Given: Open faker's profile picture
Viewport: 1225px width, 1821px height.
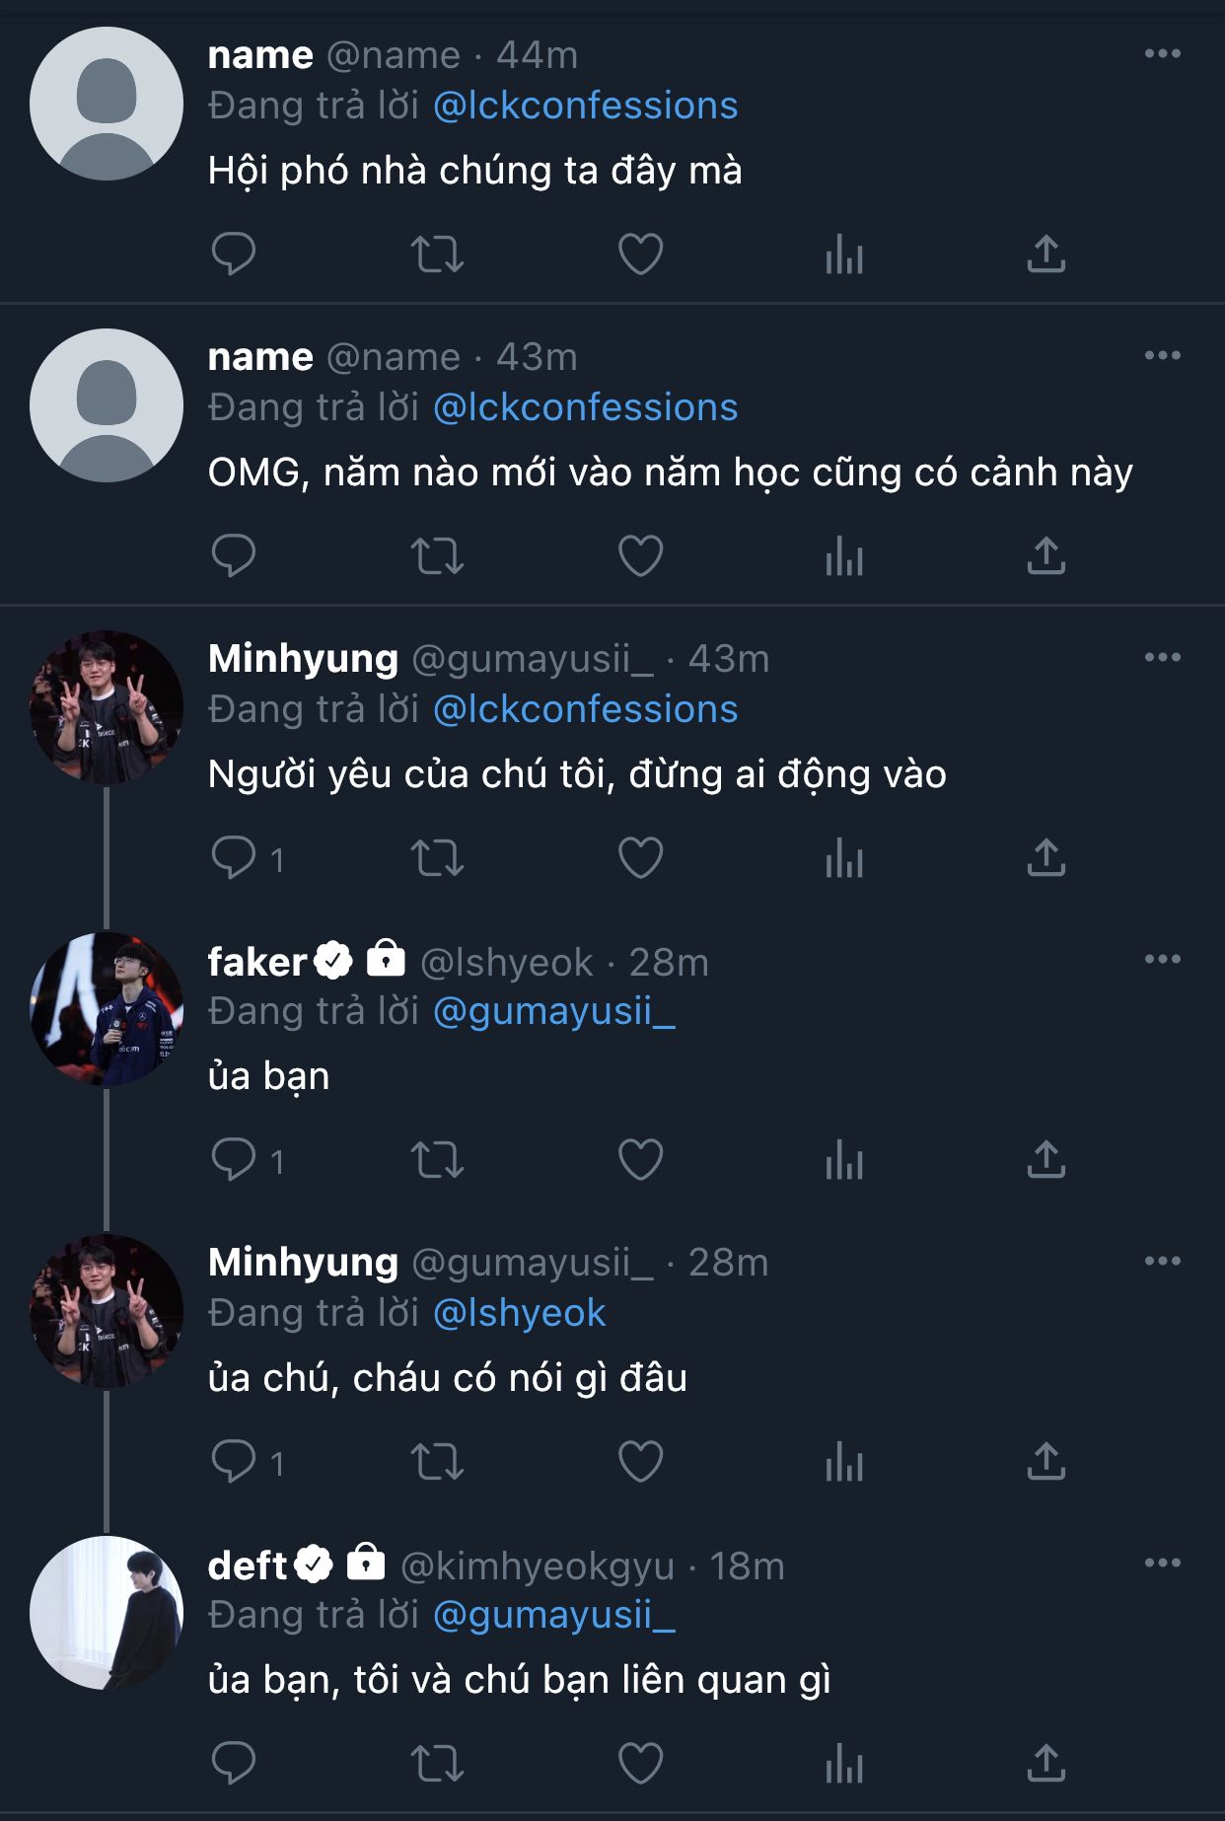Looking at the screenshot, I should pos(107,1008).
